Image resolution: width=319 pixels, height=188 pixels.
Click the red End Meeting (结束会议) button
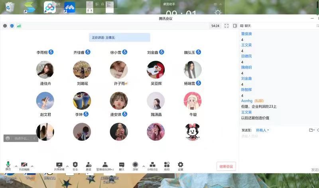tap(226, 167)
